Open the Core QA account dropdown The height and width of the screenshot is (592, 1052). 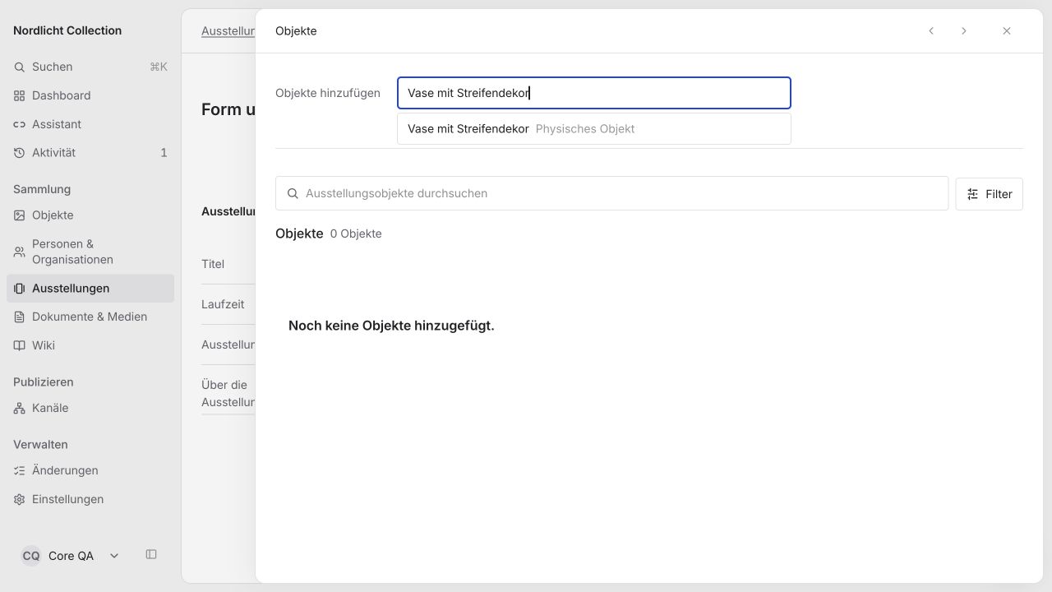pyautogui.click(x=71, y=556)
